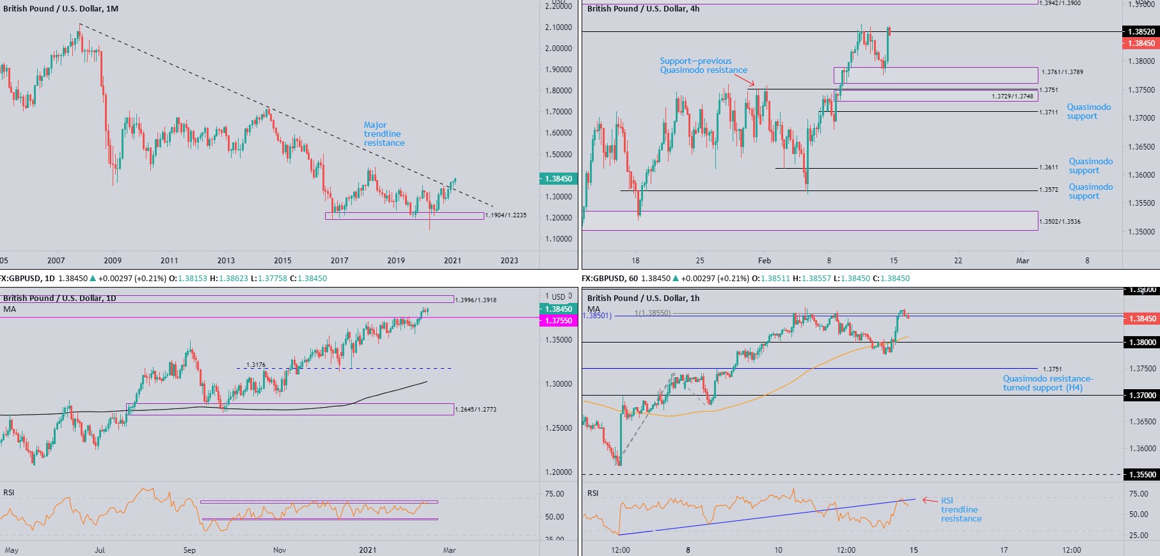Click the 1.1904/1.2235 support zone label
Viewport: 1160px width, 556px height.
tap(506, 215)
